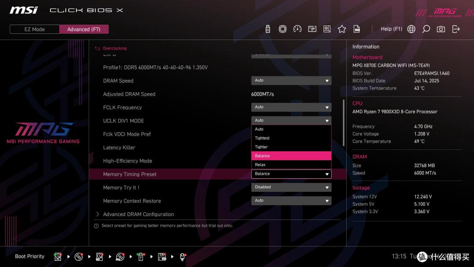The image size is (474, 267).
Task: Click Profile1 DDR5 6000MT/s timing text
Action: pos(155,68)
